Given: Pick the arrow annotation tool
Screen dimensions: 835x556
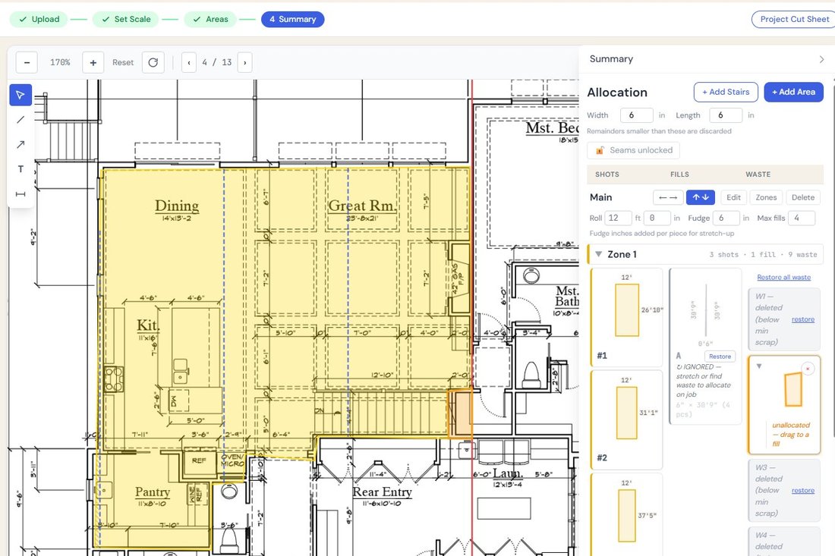Looking at the screenshot, I should tap(20, 144).
